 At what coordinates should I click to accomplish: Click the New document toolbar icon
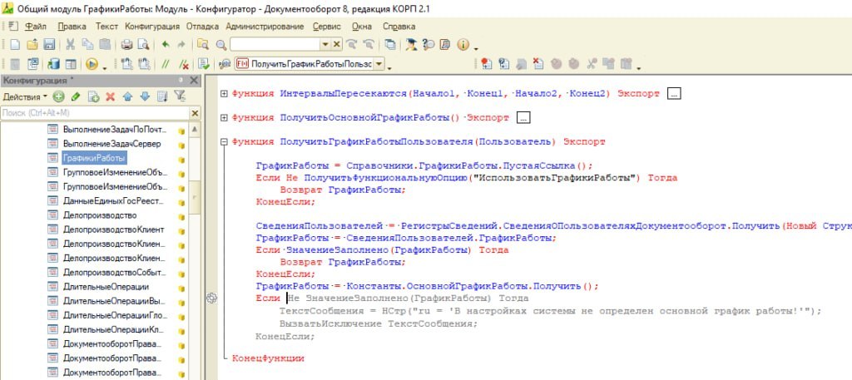[15, 45]
